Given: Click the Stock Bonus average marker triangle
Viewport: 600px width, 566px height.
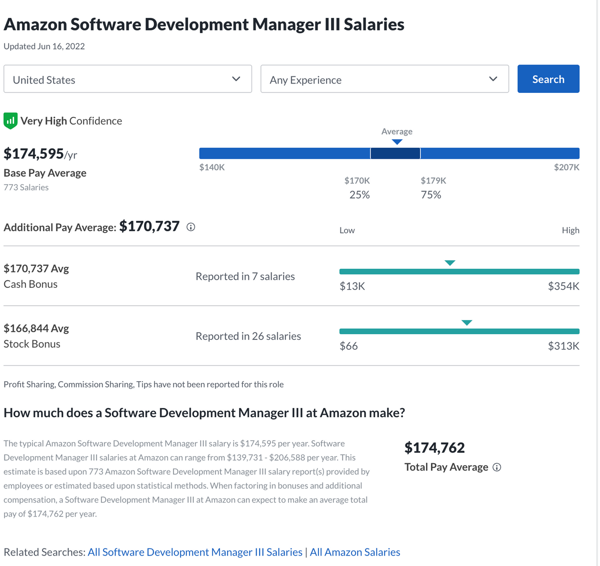Looking at the screenshot, I should (x=466, y=322).
